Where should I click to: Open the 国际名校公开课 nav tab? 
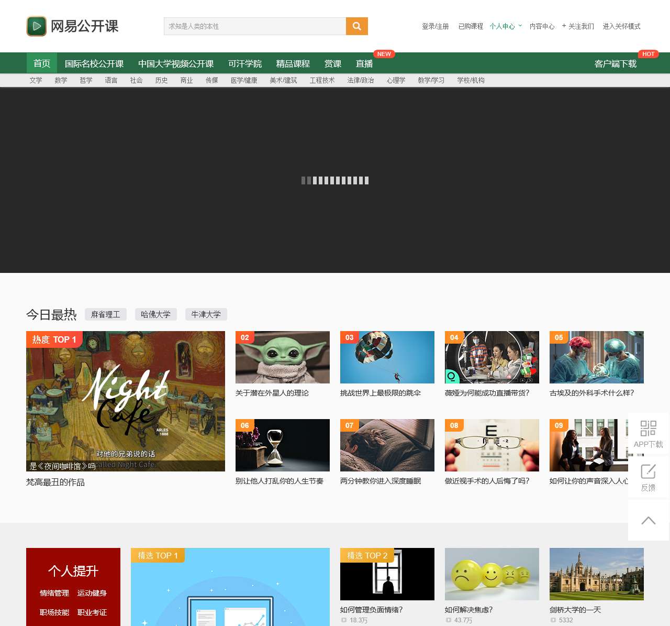94,64
